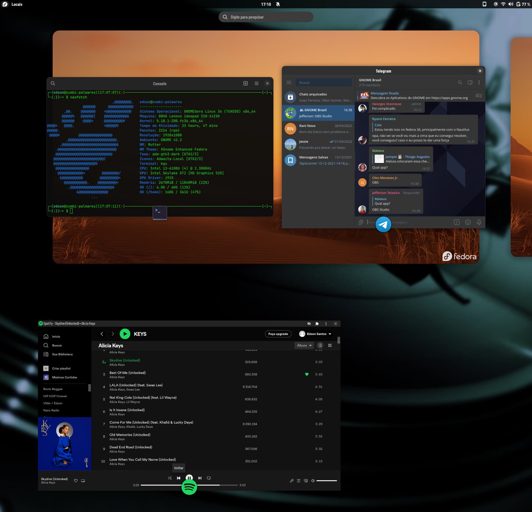Select the Rani Novo chat
This screenshot has height=512, width=532.
pyautogui.click(x=318, y=129)
